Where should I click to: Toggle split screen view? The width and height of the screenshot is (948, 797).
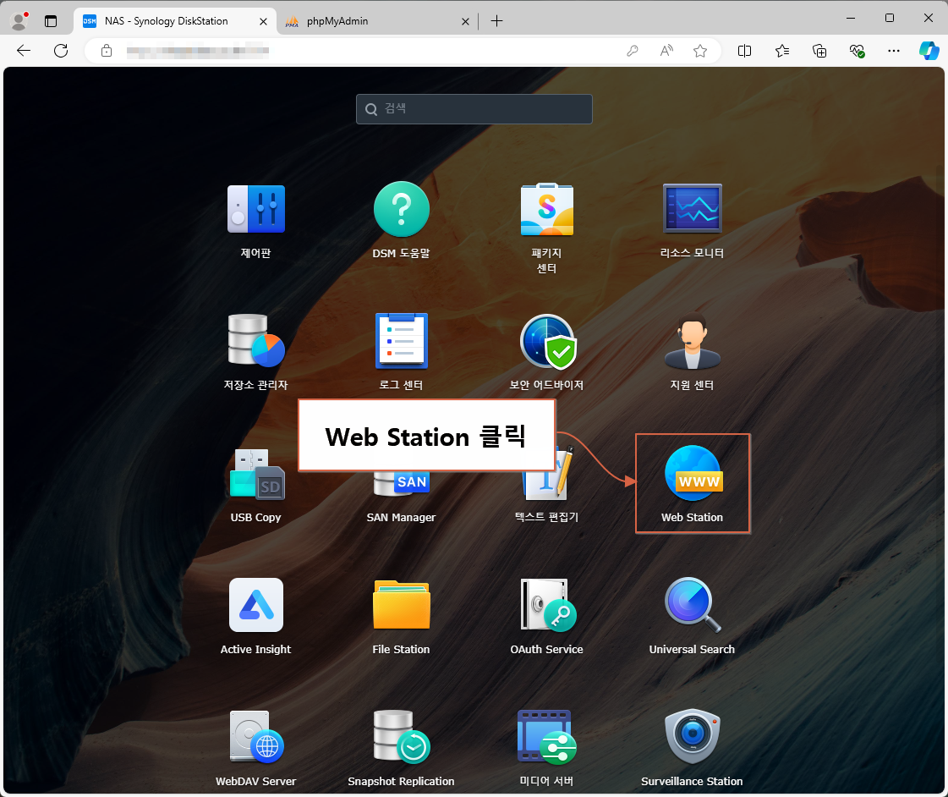[745, 51]
